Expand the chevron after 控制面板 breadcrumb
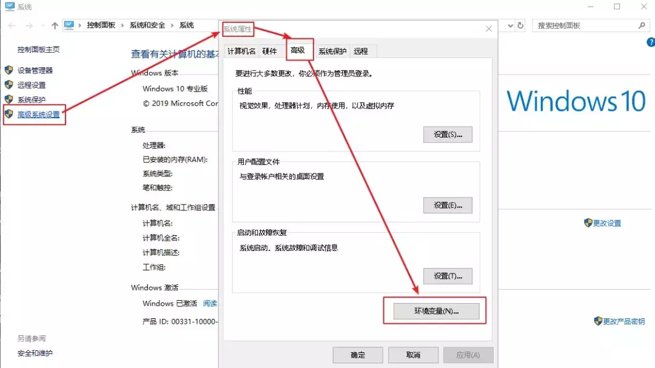655x368 pixels. (123, 25)
